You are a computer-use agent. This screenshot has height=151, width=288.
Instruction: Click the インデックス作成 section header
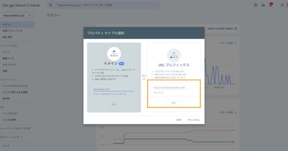point(8,46)
